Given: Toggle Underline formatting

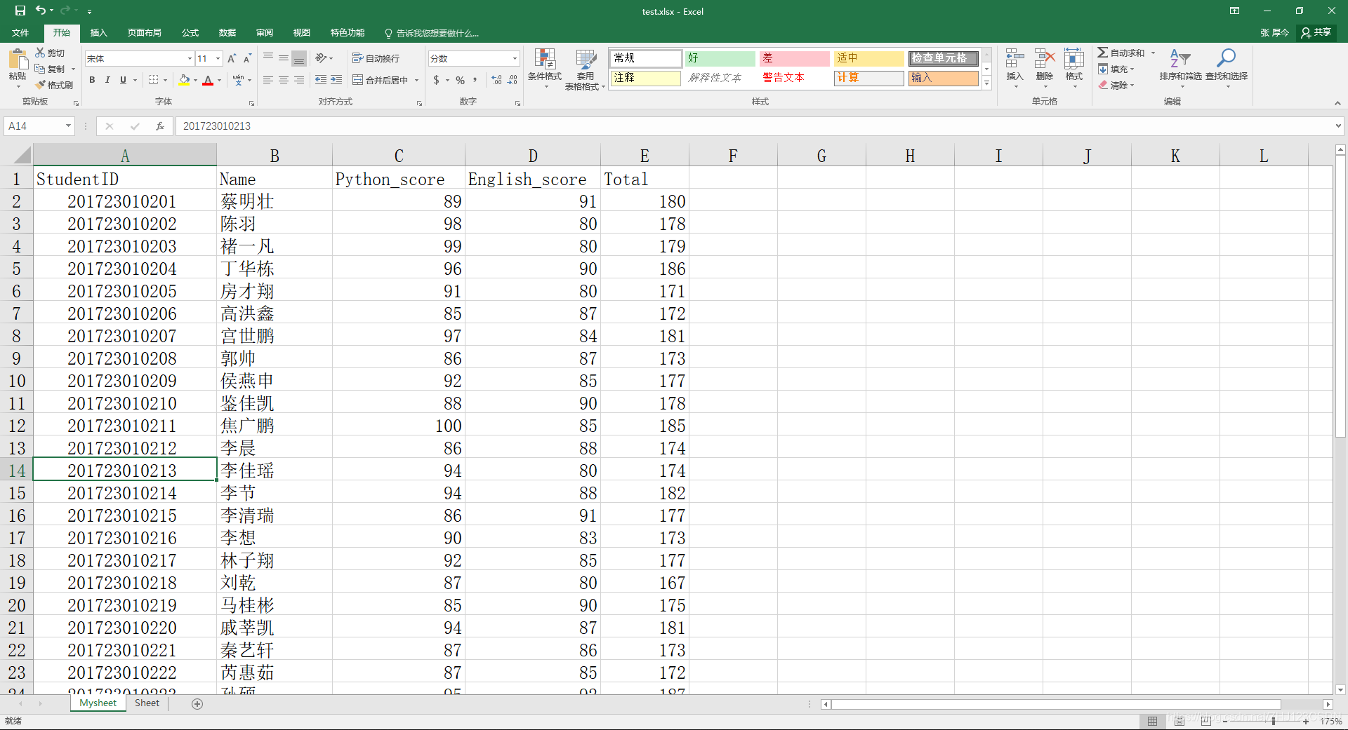Looking at the screenshot, I should (123, 80).
